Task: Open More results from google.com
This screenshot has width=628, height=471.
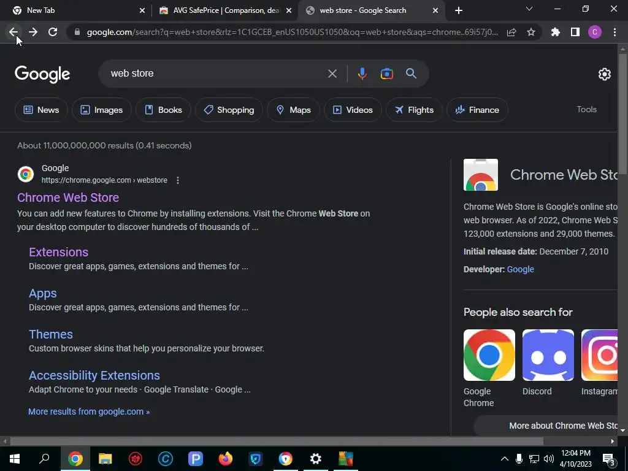Action: 89,412
